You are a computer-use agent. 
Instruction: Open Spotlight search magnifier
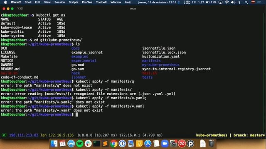[246, 2]
